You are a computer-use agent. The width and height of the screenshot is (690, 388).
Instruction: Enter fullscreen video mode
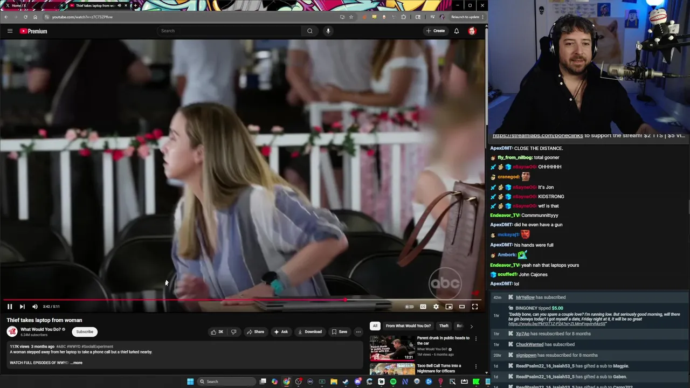pyautogui.click(x=475, y=307)
